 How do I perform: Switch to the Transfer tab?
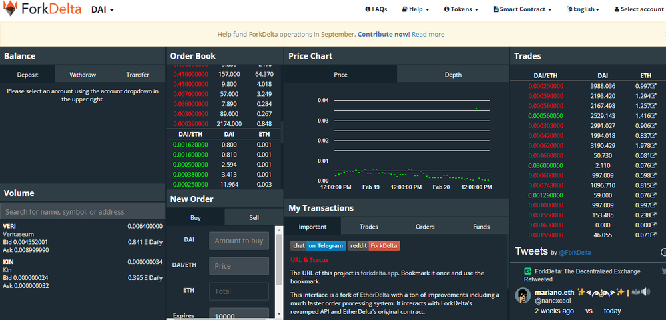138,75
